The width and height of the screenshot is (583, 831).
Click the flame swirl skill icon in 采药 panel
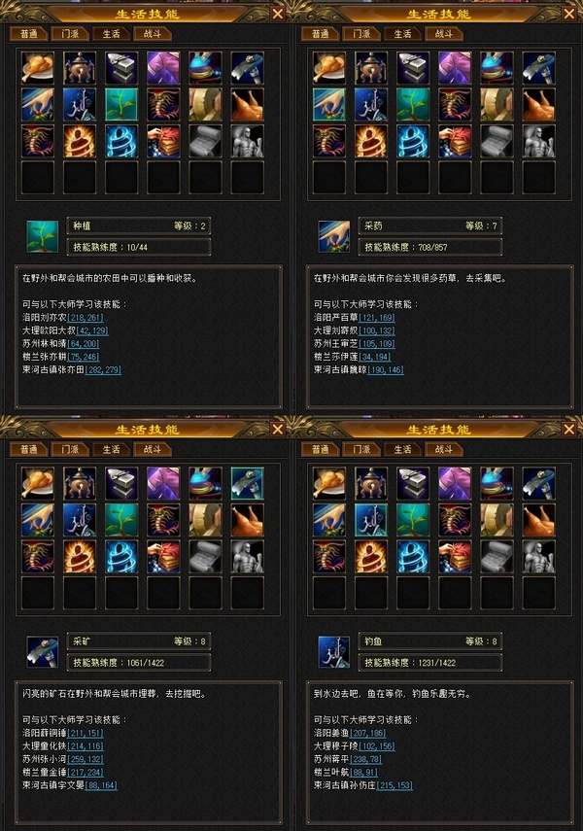371,141
